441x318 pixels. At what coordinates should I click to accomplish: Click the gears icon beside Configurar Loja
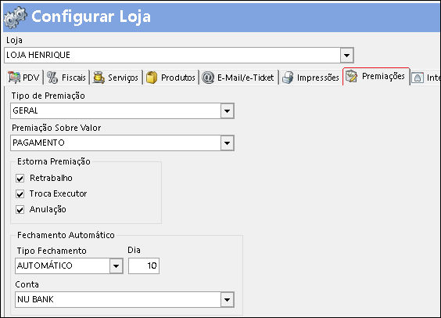pos(16,18)
